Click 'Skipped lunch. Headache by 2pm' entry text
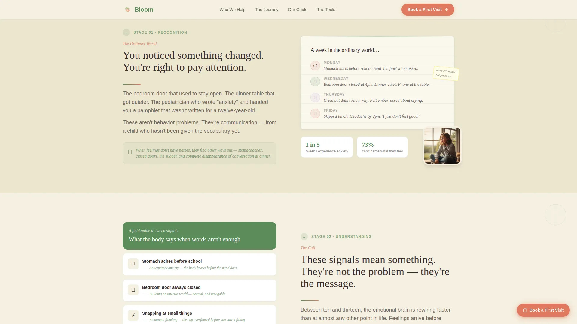 [371, 116]
